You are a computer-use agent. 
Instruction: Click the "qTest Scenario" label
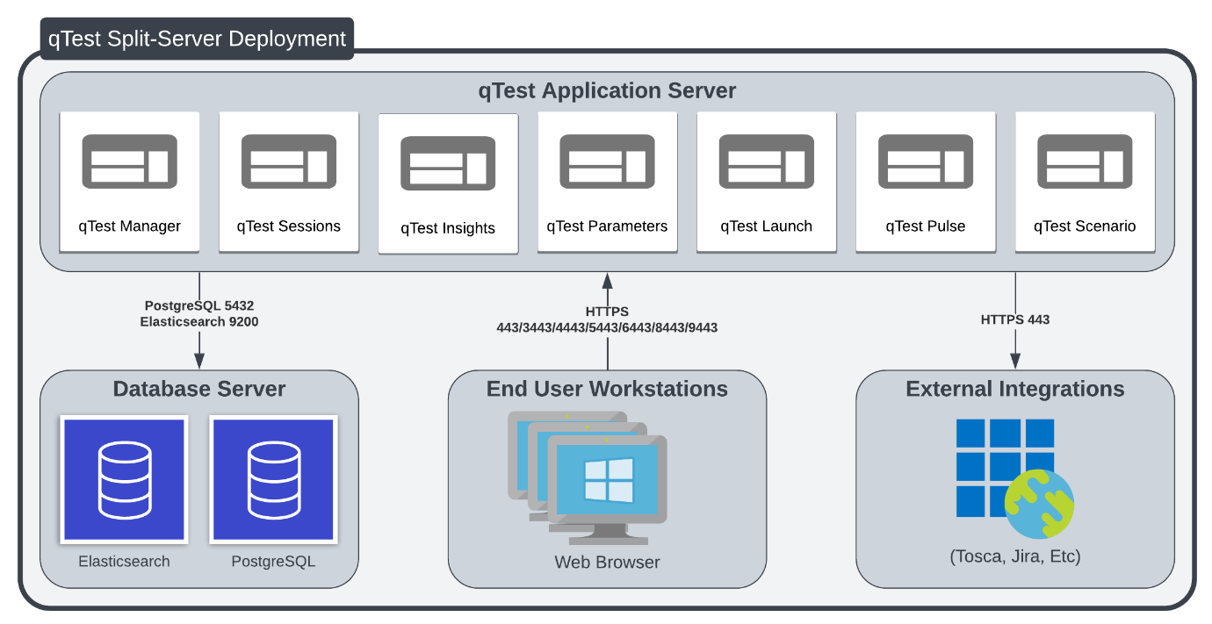[x=1085, y=226]
